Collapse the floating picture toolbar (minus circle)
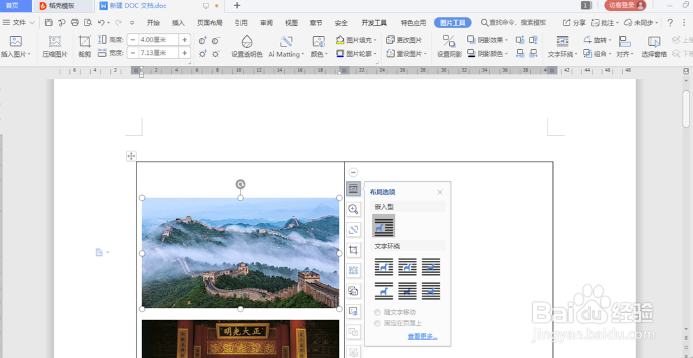 tap(353, 173)
